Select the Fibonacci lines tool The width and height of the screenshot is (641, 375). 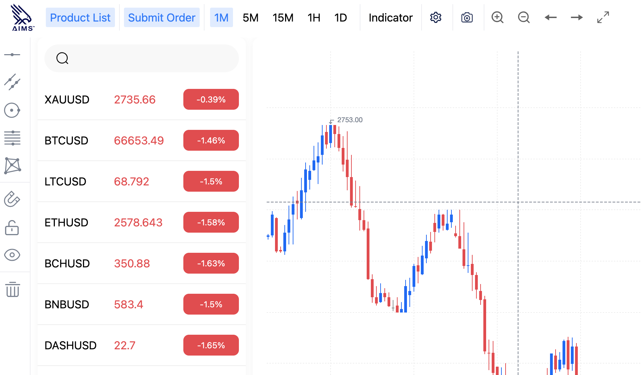(x=12, y=138)
